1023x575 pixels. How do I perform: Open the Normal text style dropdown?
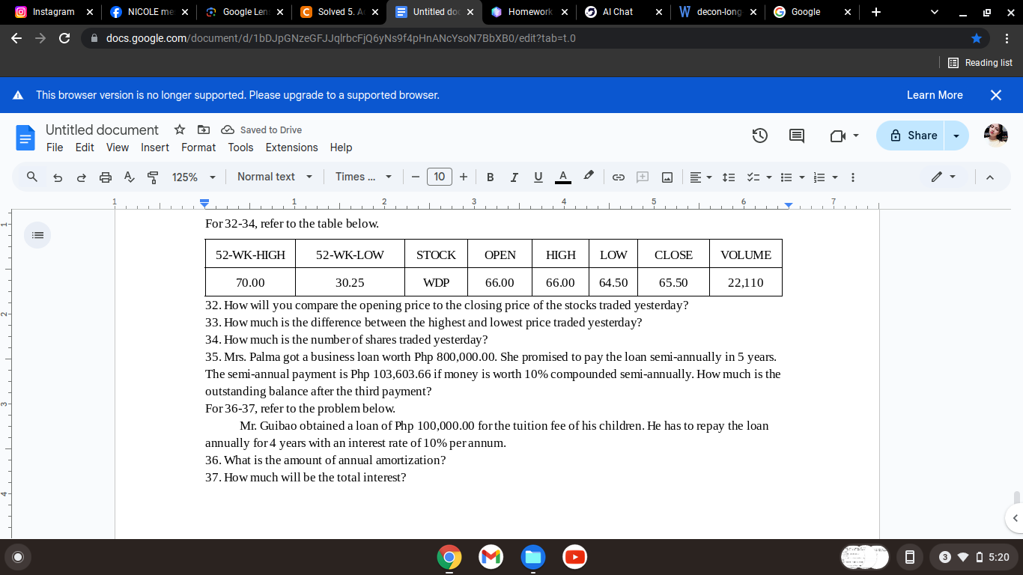coord(275,177)
